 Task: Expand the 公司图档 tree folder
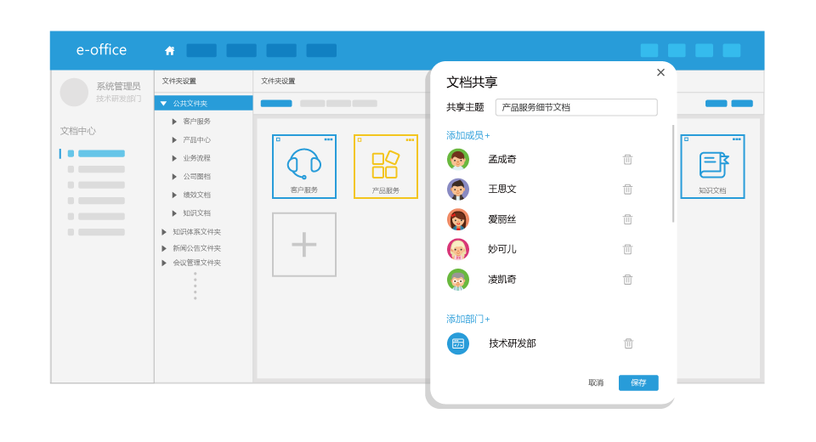(174, 177)
